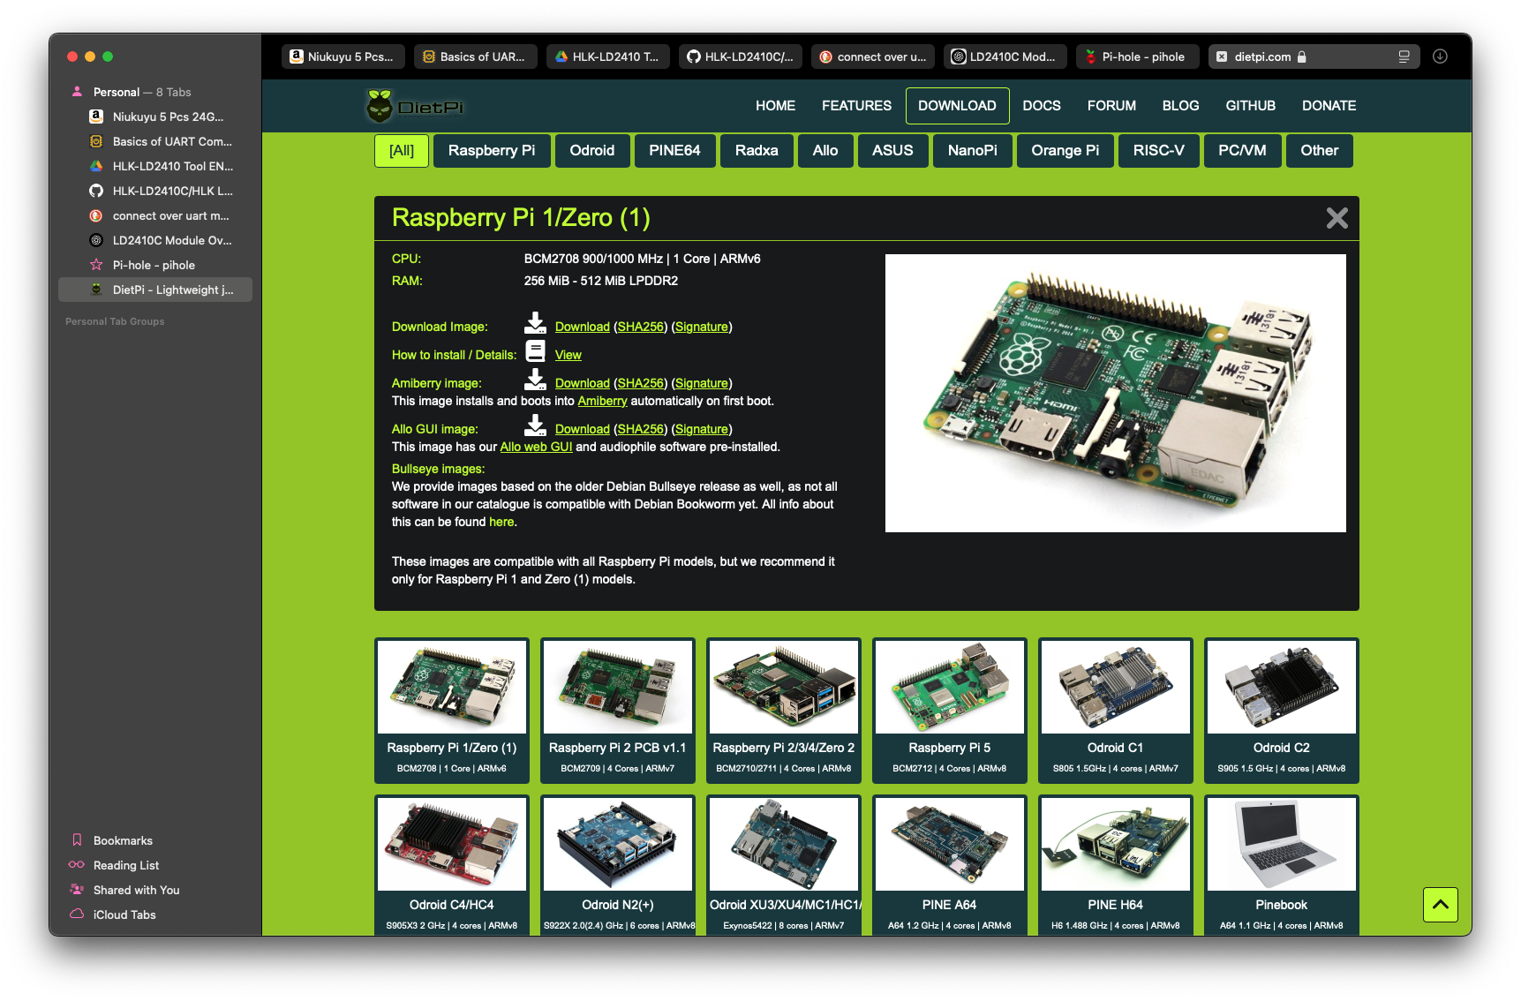This screenshot has height=1001, width=1521.
Task: Open FEATURES in site navigation
Action: tap(856, 106)
